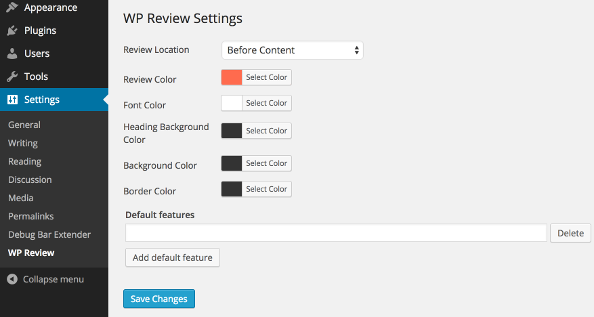This screenshot has height=317, width=594.
Task: Open the Review Location dropdown
Action: point(292,50)
